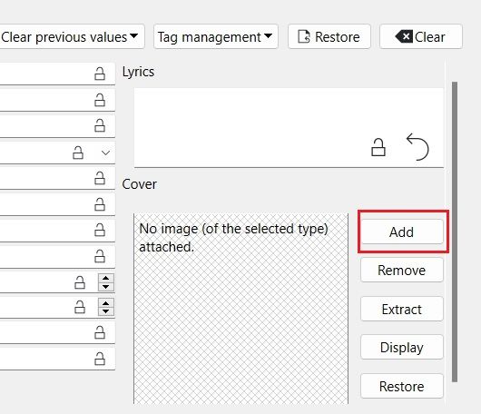Click the cover preview showing No image attached
The width and height of the screenshot is (481, 414).
[240, 309]
